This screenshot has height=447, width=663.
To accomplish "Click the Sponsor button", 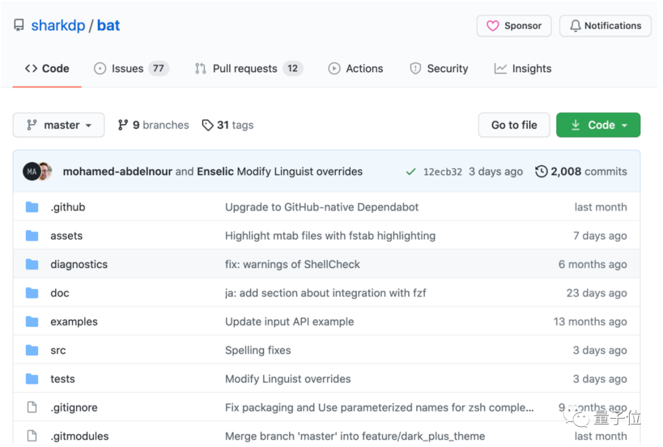I will 514,26.
